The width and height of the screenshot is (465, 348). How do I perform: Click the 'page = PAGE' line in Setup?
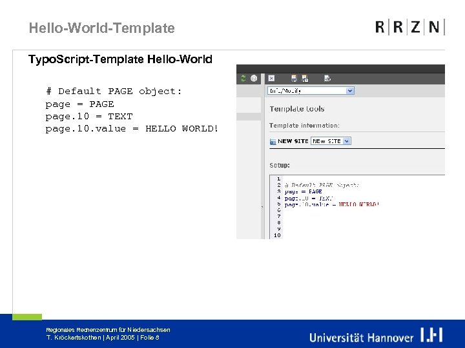click(x=303, y=192)
